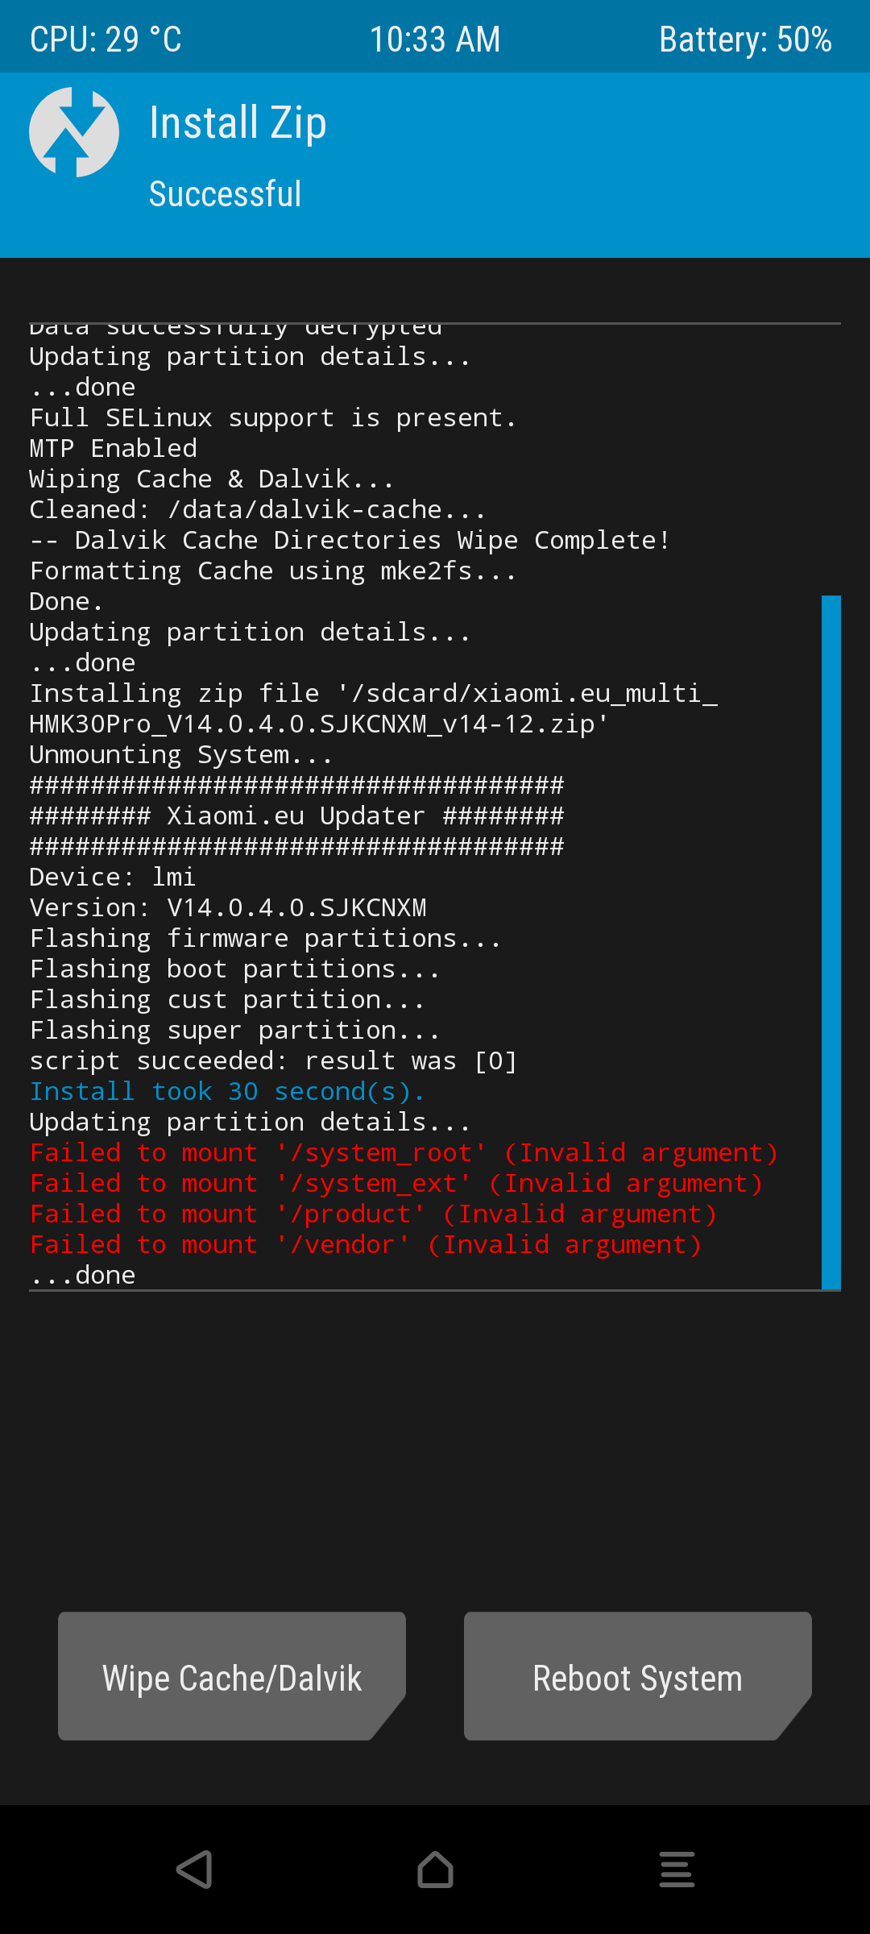Tap the 'Xiaomi.eu Updater' banner line
Viewport: 870px width, 1934px height.
click(x=296, y=816)
